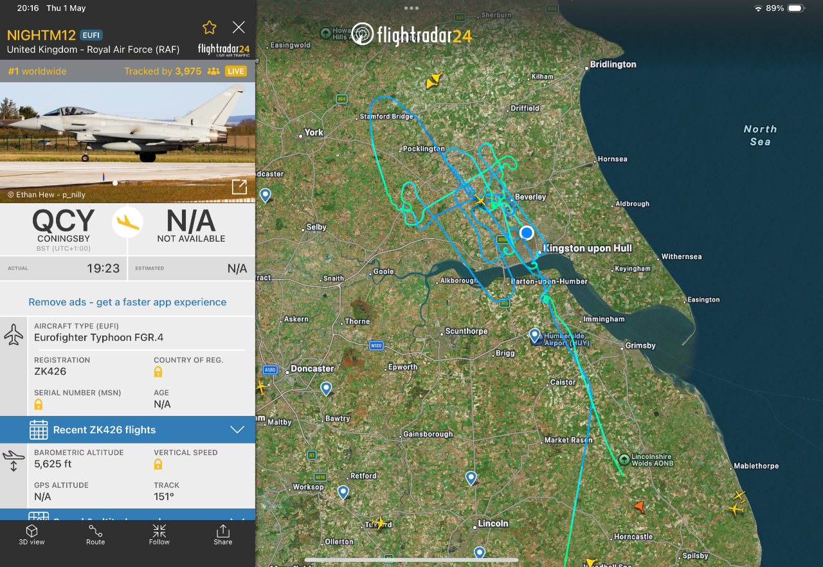Tap the LIVE badge
823x567 pixels.
[x=236, y=71]
